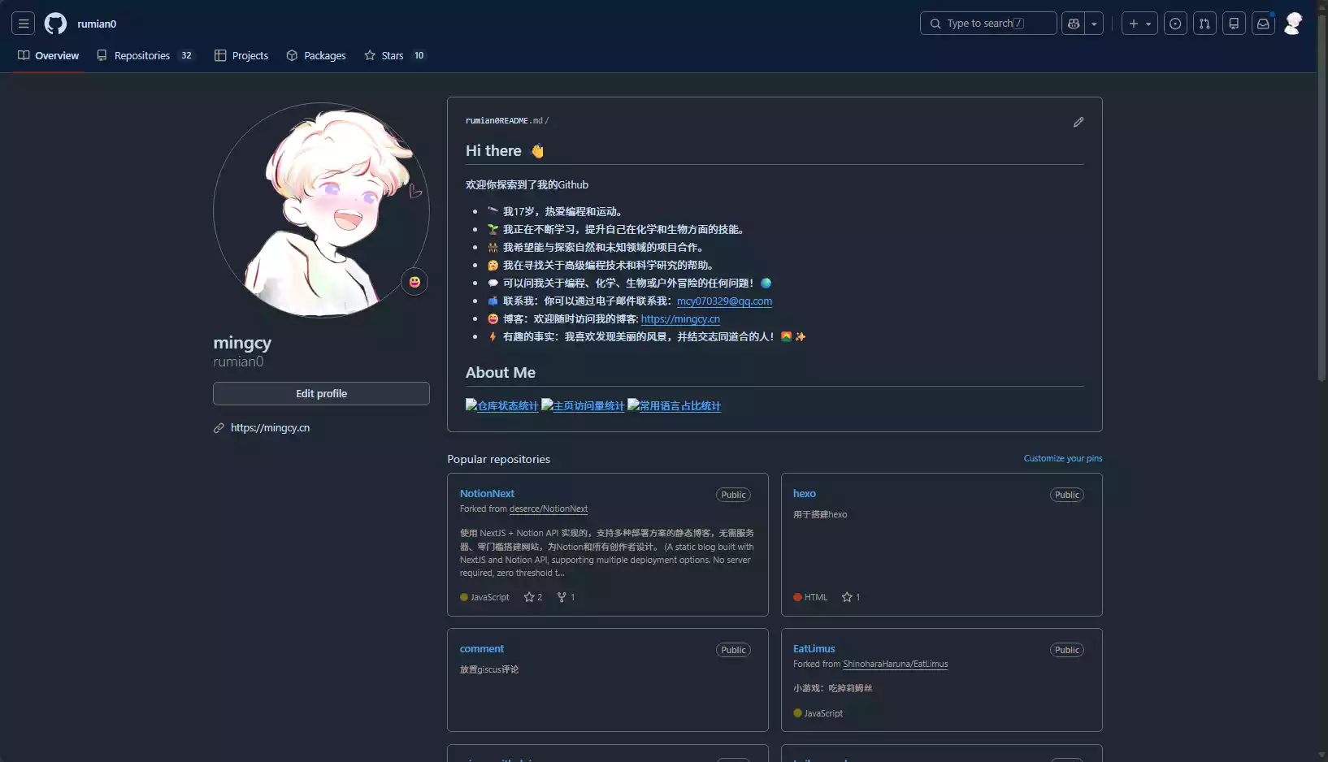This screenshot has width=1328, height=762.
Task: Click the mingcy display name
Action: (x=242, y=343)
